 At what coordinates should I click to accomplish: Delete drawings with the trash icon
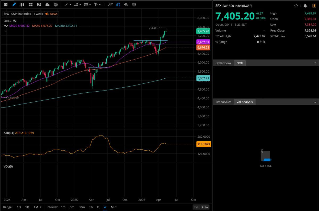[x=134, y=5]
